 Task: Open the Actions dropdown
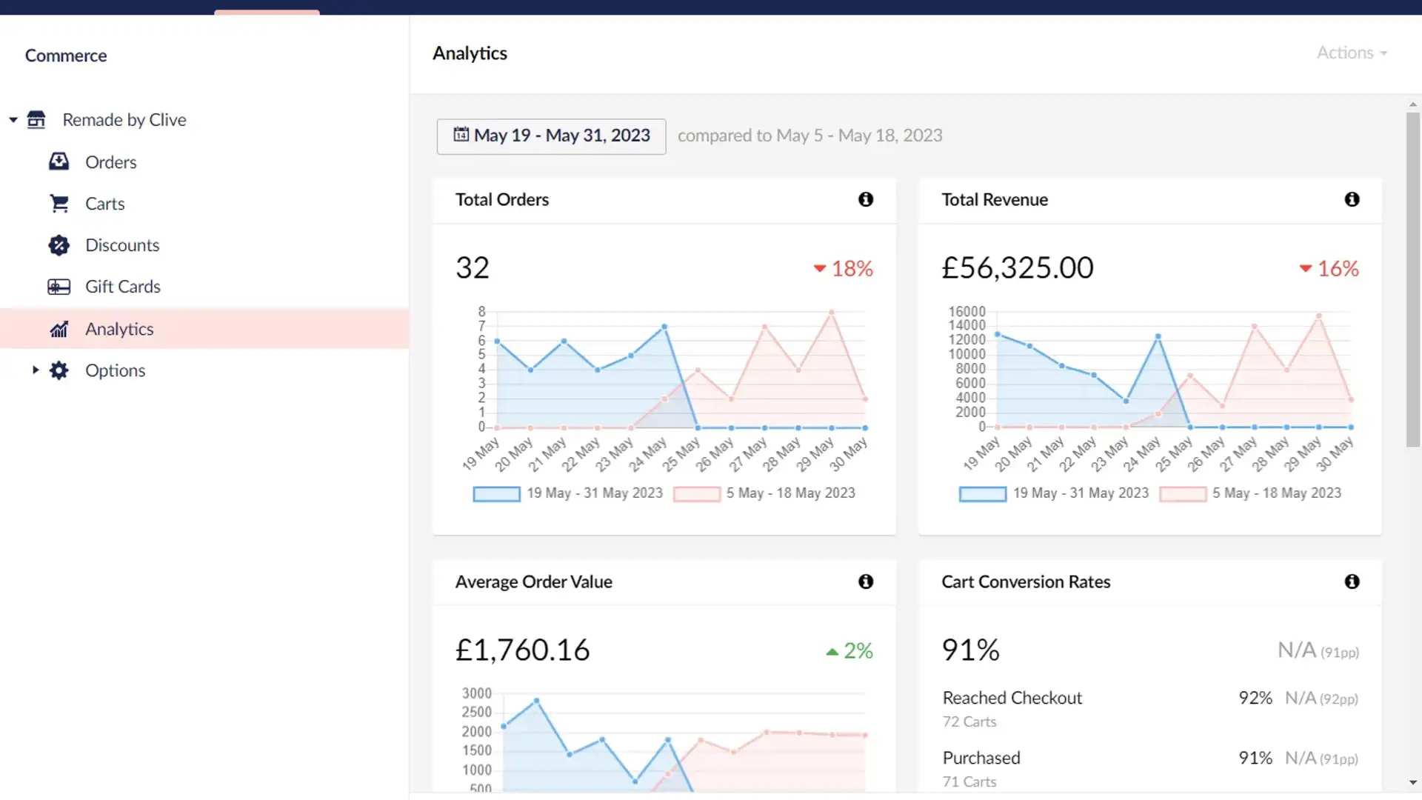(x=1351, y=53)
